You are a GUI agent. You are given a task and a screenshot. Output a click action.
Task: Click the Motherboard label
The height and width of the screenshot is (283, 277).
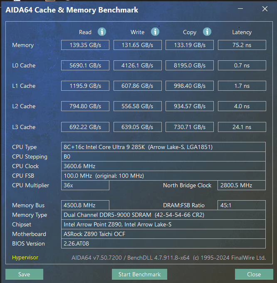pyautogui.click(x=29, y=234)
